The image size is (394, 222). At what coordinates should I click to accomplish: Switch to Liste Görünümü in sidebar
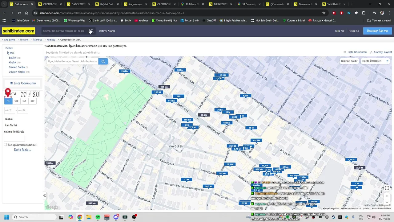(x=22, y=83)
